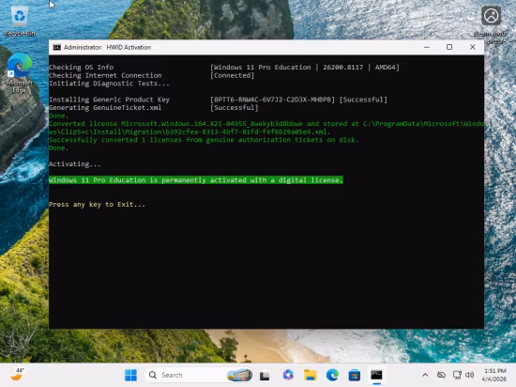
Task: Click "Checking Internet Connection" text
Action: (105, 75)
